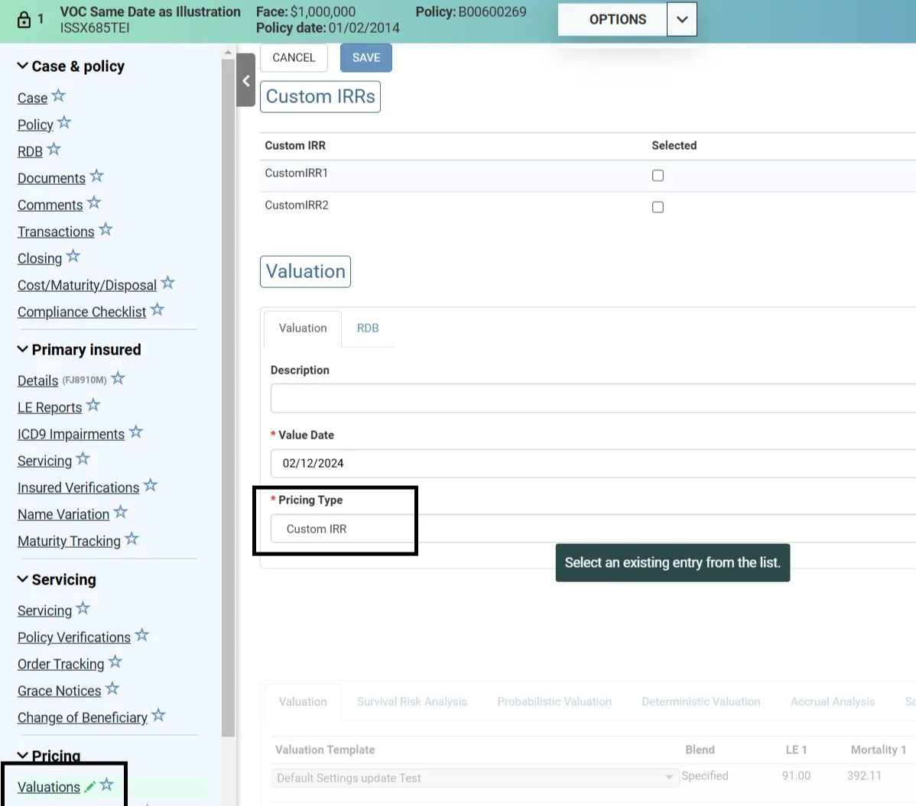Star the Documents link as favorite
This screenshot has height=806, width=916.
[96, 176]
